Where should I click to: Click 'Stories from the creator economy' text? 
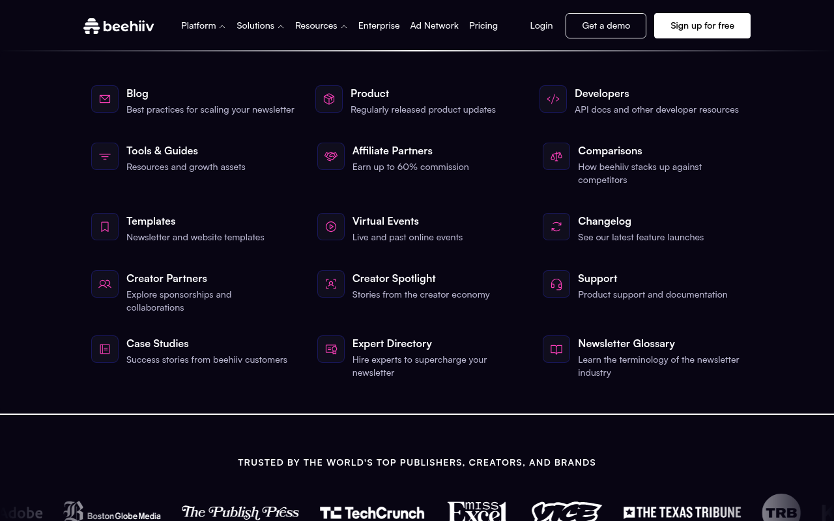(421, 294)
